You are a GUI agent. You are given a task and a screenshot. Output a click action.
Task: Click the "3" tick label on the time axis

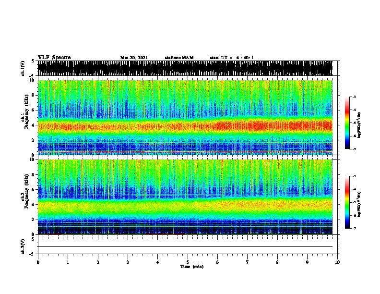tap(128, 262)
